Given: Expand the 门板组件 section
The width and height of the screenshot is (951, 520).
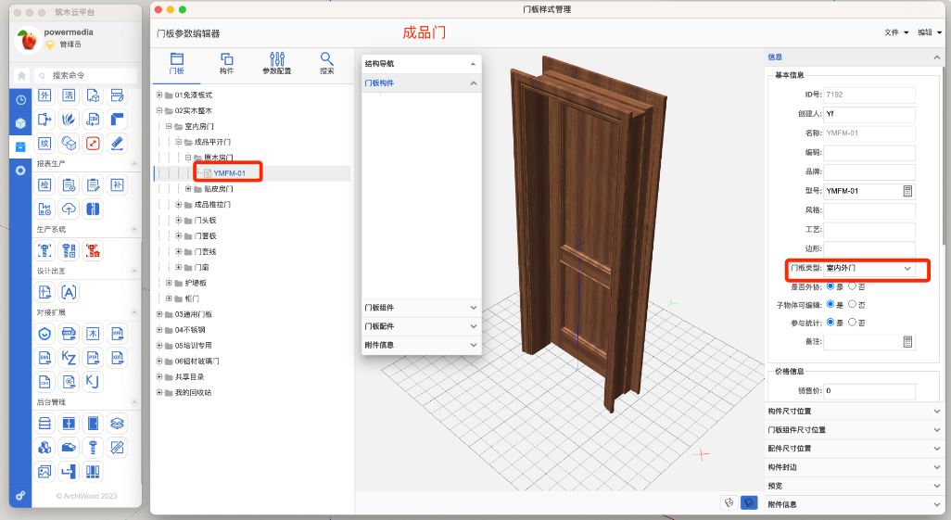Looking at the screenshot, I should click(x=421, y=308).
